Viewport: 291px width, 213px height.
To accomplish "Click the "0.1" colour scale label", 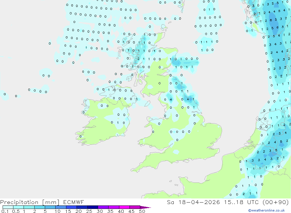I will tap(5, 211).
